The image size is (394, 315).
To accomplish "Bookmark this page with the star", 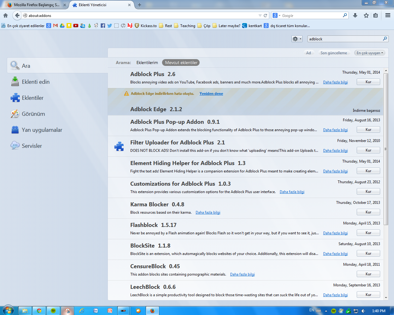I will 366,15.
